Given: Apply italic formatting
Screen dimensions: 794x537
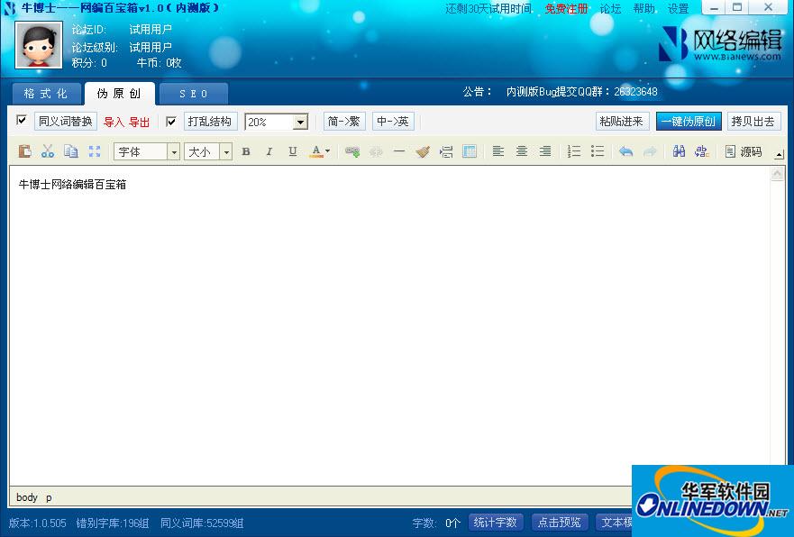Looking at the screenshot, I should (x=269, y=151).
